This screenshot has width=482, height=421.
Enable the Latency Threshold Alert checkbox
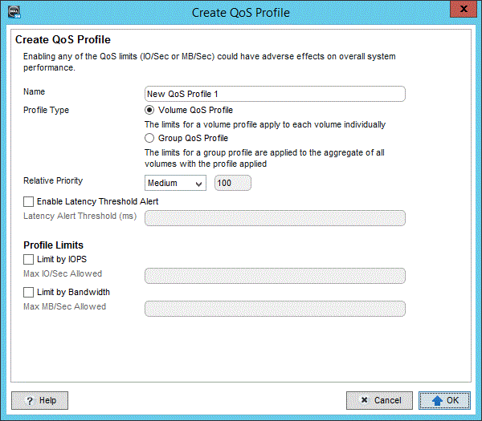(29, 201)
